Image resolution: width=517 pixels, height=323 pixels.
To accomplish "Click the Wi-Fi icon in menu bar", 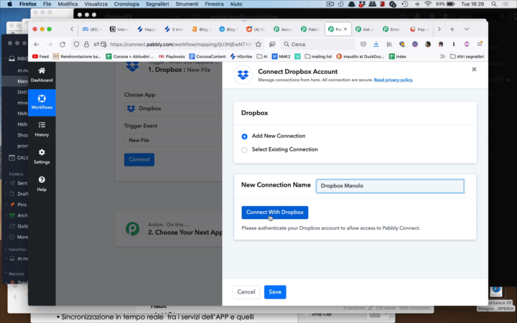I will (x=428, y=4).
